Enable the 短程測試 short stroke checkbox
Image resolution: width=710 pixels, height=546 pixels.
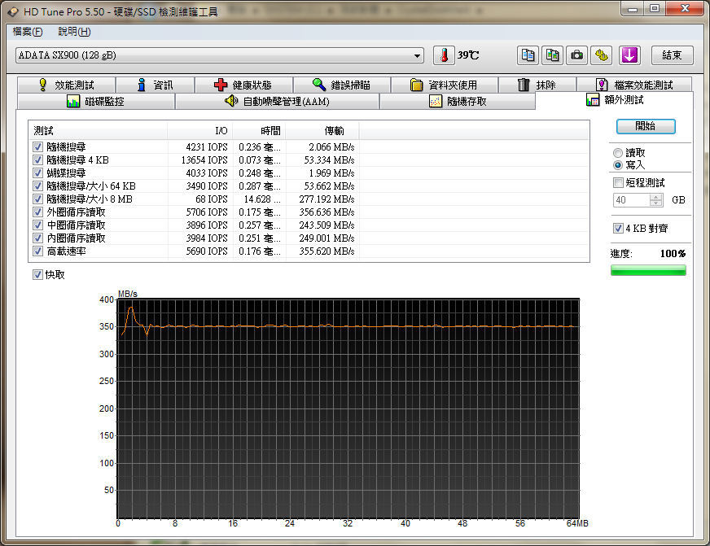[618, 183]
